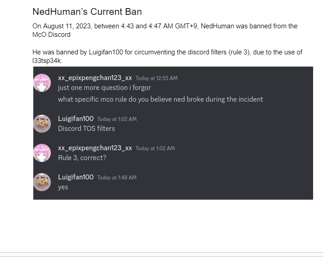Click the Today at 1:48 AM timestamp
The width and height of the screenshot is (323, 263).
(x=117, y=178)
